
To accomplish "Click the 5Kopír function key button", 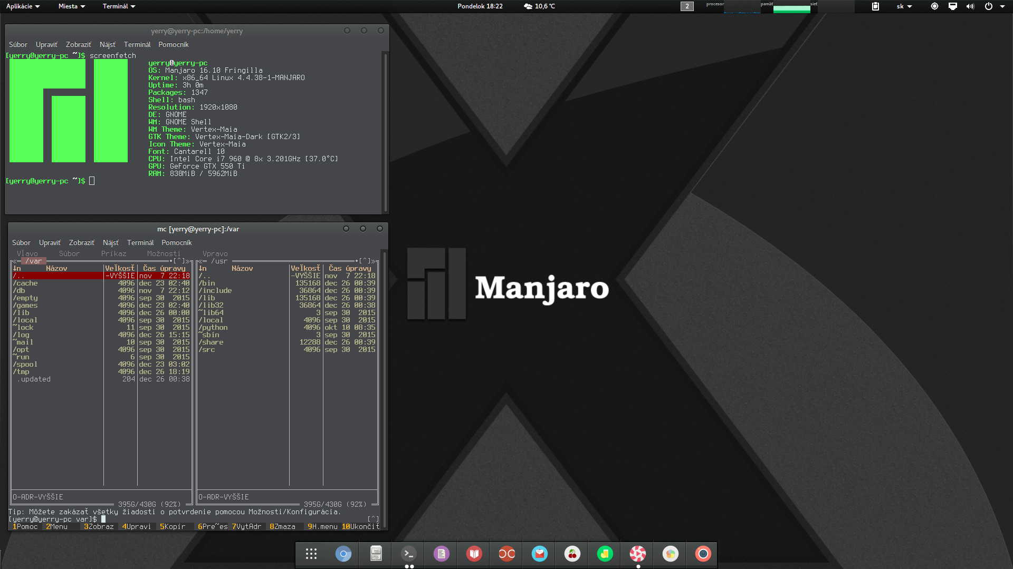I will tap(173, 526).
